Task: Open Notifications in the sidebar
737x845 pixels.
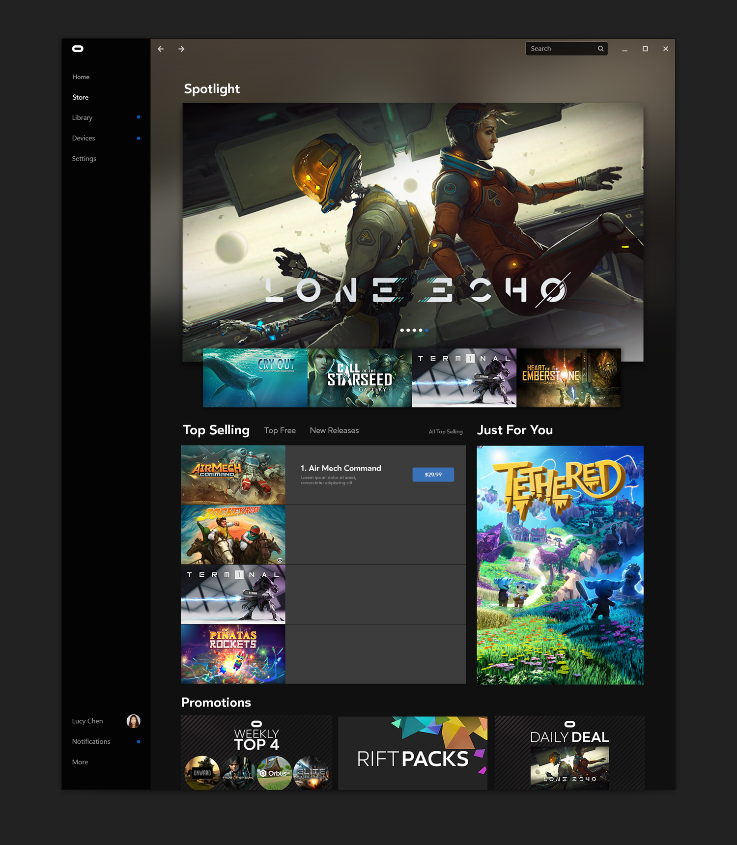Action: click(x=91, y=741)
